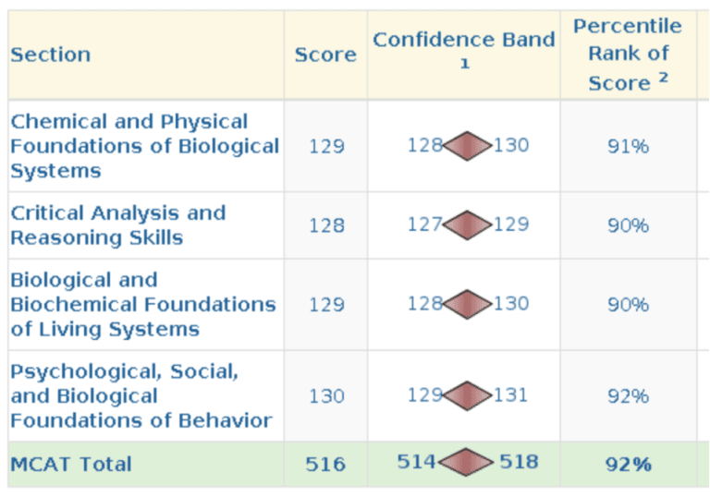
Task: Click the 516 total score value
Action: (x=326, y=465)
